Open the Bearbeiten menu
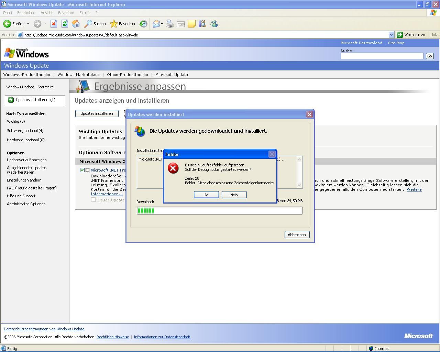This screenshot has width=440, height=352. 26,13
